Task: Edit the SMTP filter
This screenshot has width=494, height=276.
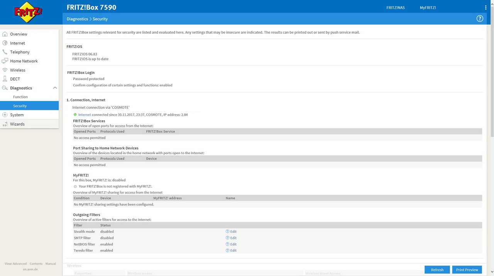Action: [x=233, y=238]
